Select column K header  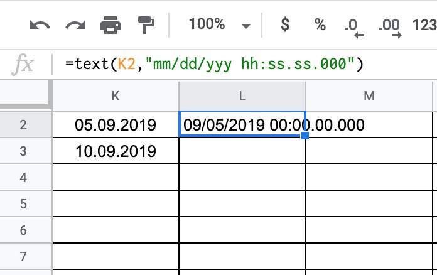[x=116, y=96]
